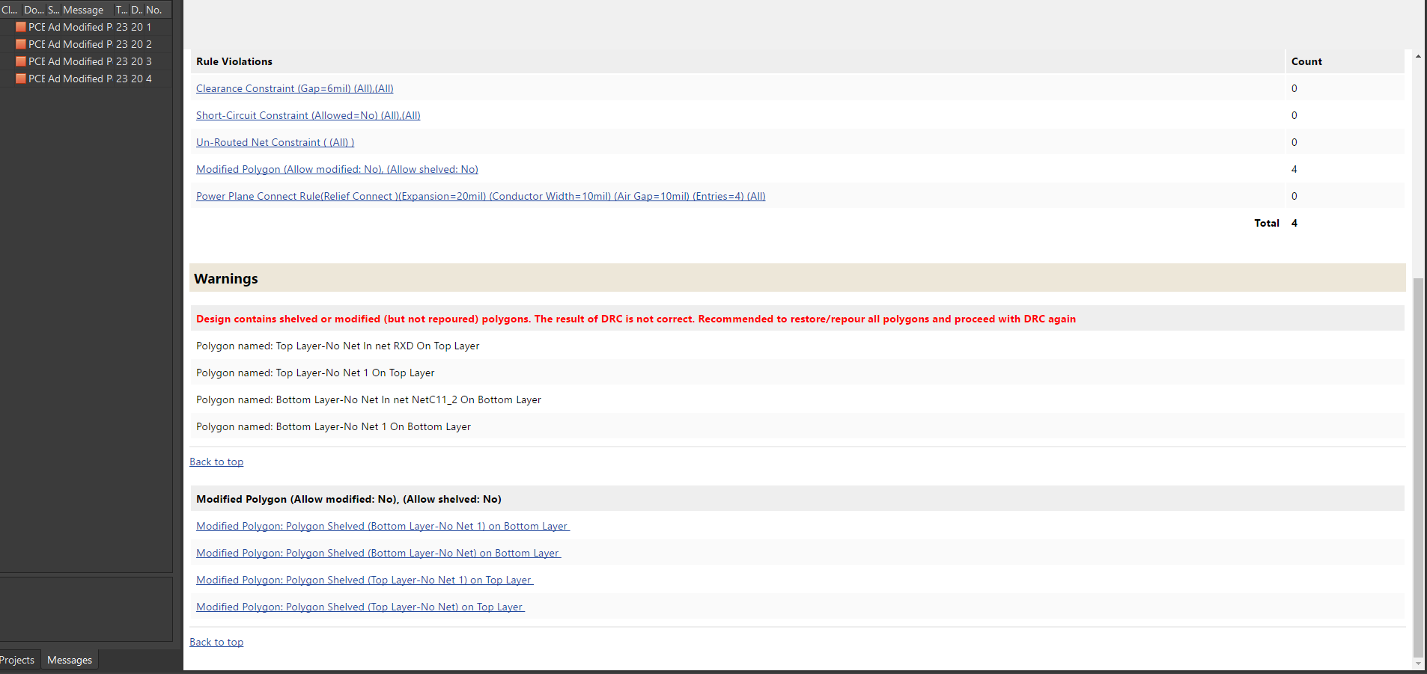Open Polygon Shelved (Top Layer-No Net 1) violation link
The width and height of the screenshot is (1427, 674).
point(365,580)
